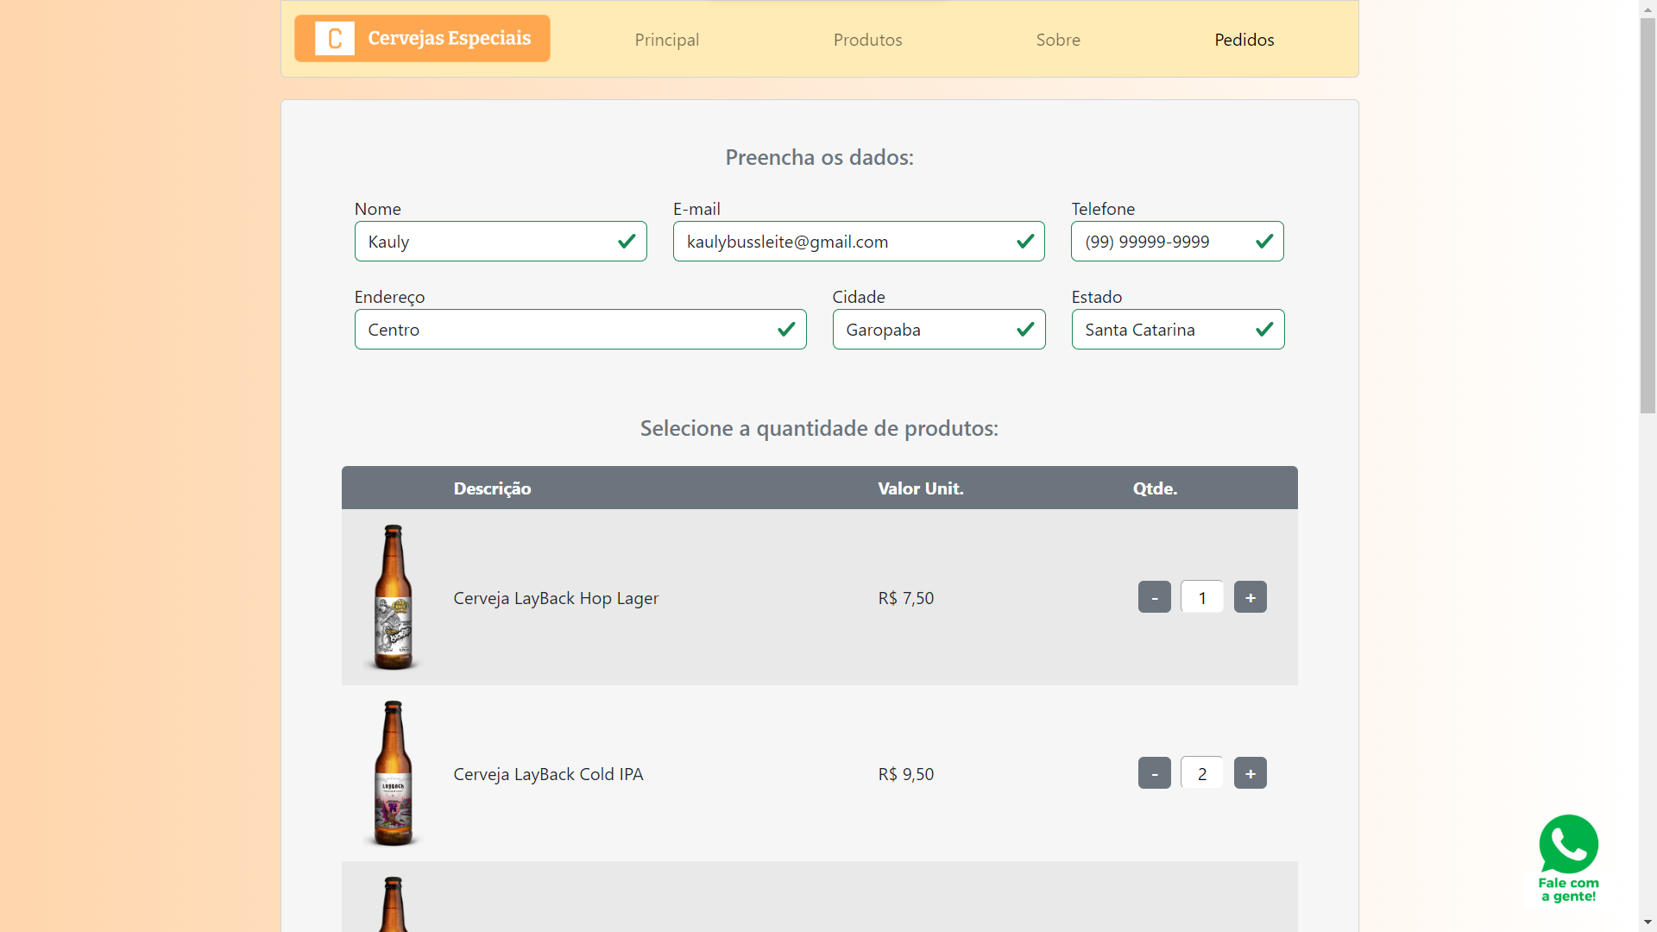This screenshot has height=932, width=1657.
Task: Click the Cervejas Especiais logo icon
Action: pyautogui.click(x=335, y=38)
